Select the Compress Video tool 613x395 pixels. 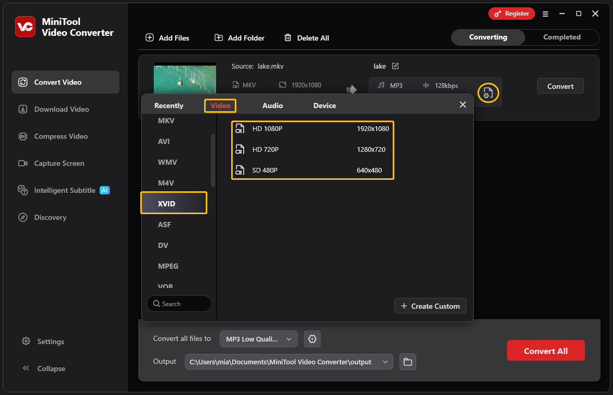pos(22,136)
